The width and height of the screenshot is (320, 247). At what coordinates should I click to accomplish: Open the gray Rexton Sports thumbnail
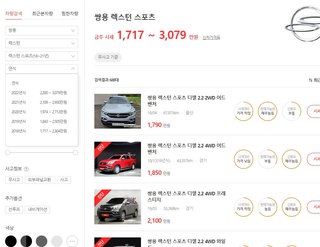coord(118,207)
